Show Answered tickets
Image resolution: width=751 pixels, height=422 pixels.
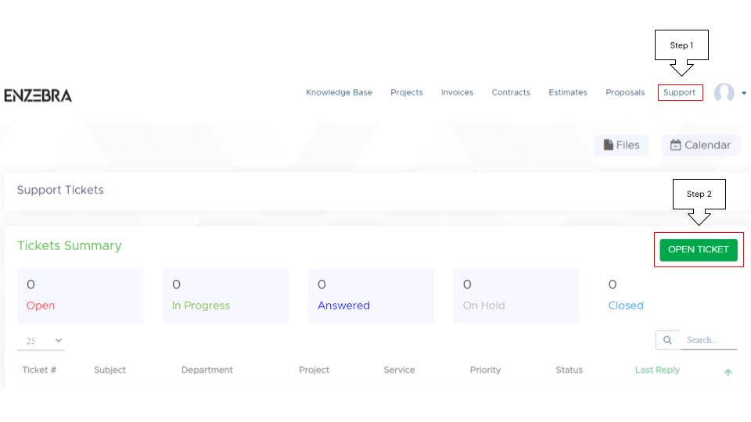coord(343,306)
